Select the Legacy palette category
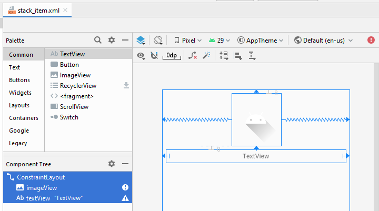Image resolution: width=379 pixels, height=211 pixels. [x=24, y=143]
